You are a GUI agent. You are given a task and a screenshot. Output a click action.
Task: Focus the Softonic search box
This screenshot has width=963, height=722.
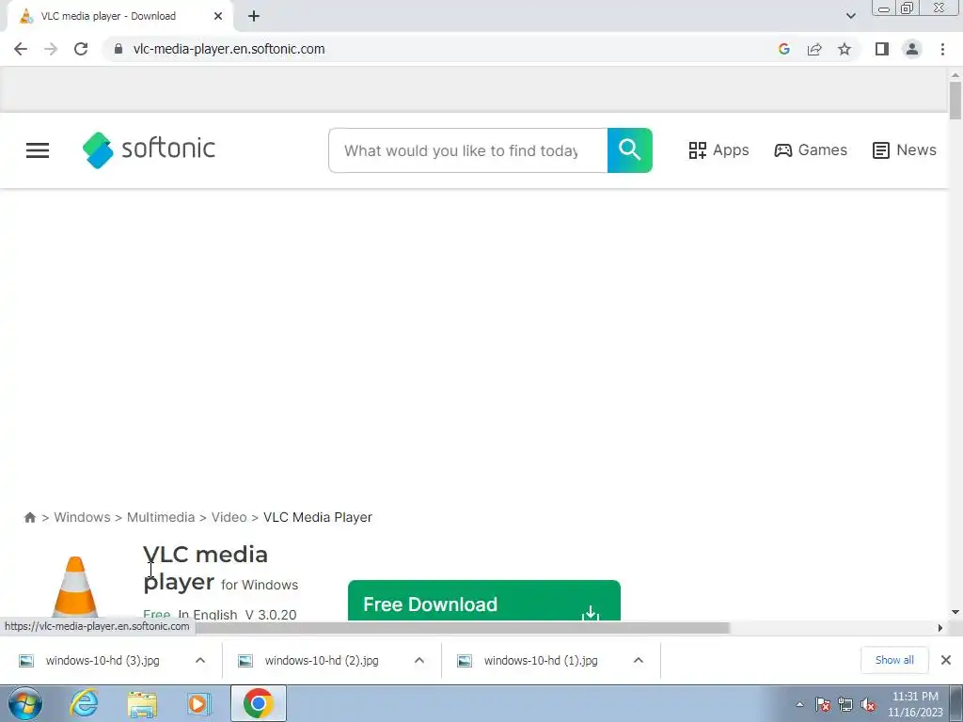(468, 150)
